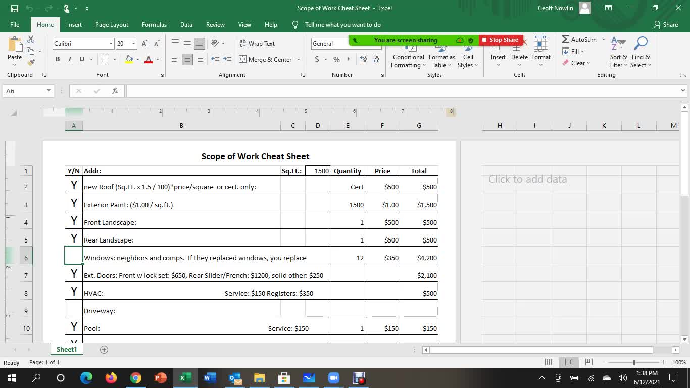Image resolution: width=690 pixels, height=388 pixels.
Task: Open Excel from the taskbar
Action: coord(185,378)
